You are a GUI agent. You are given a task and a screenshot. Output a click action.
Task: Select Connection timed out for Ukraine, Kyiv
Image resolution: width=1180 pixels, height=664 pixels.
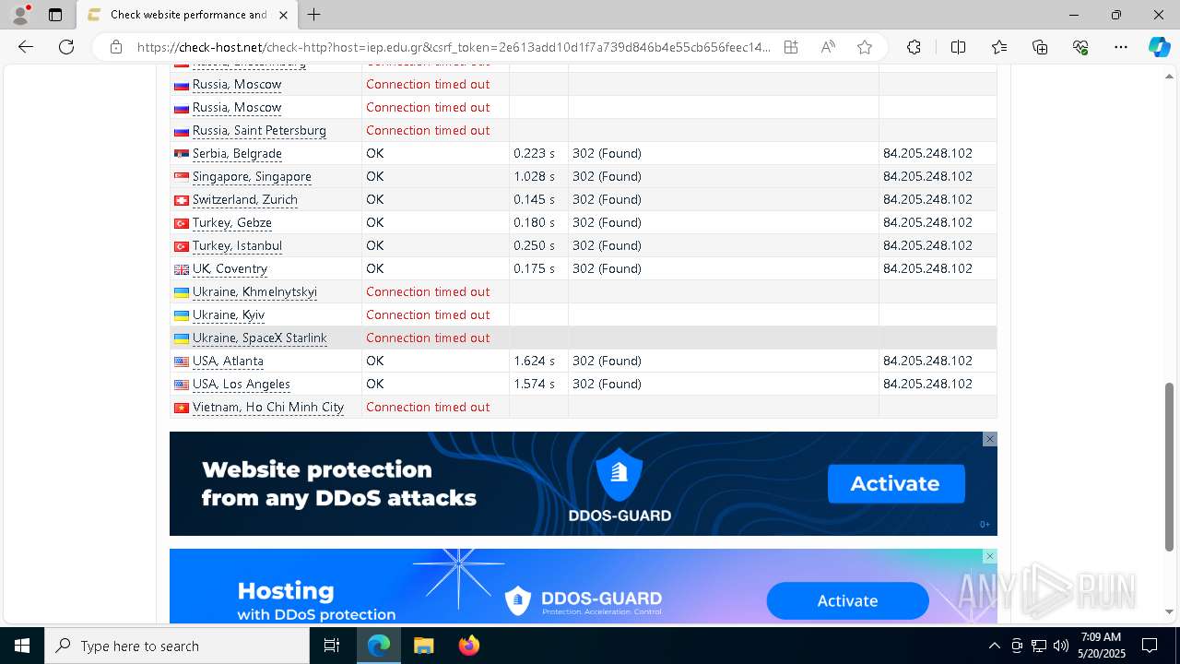tap(428, 314)
